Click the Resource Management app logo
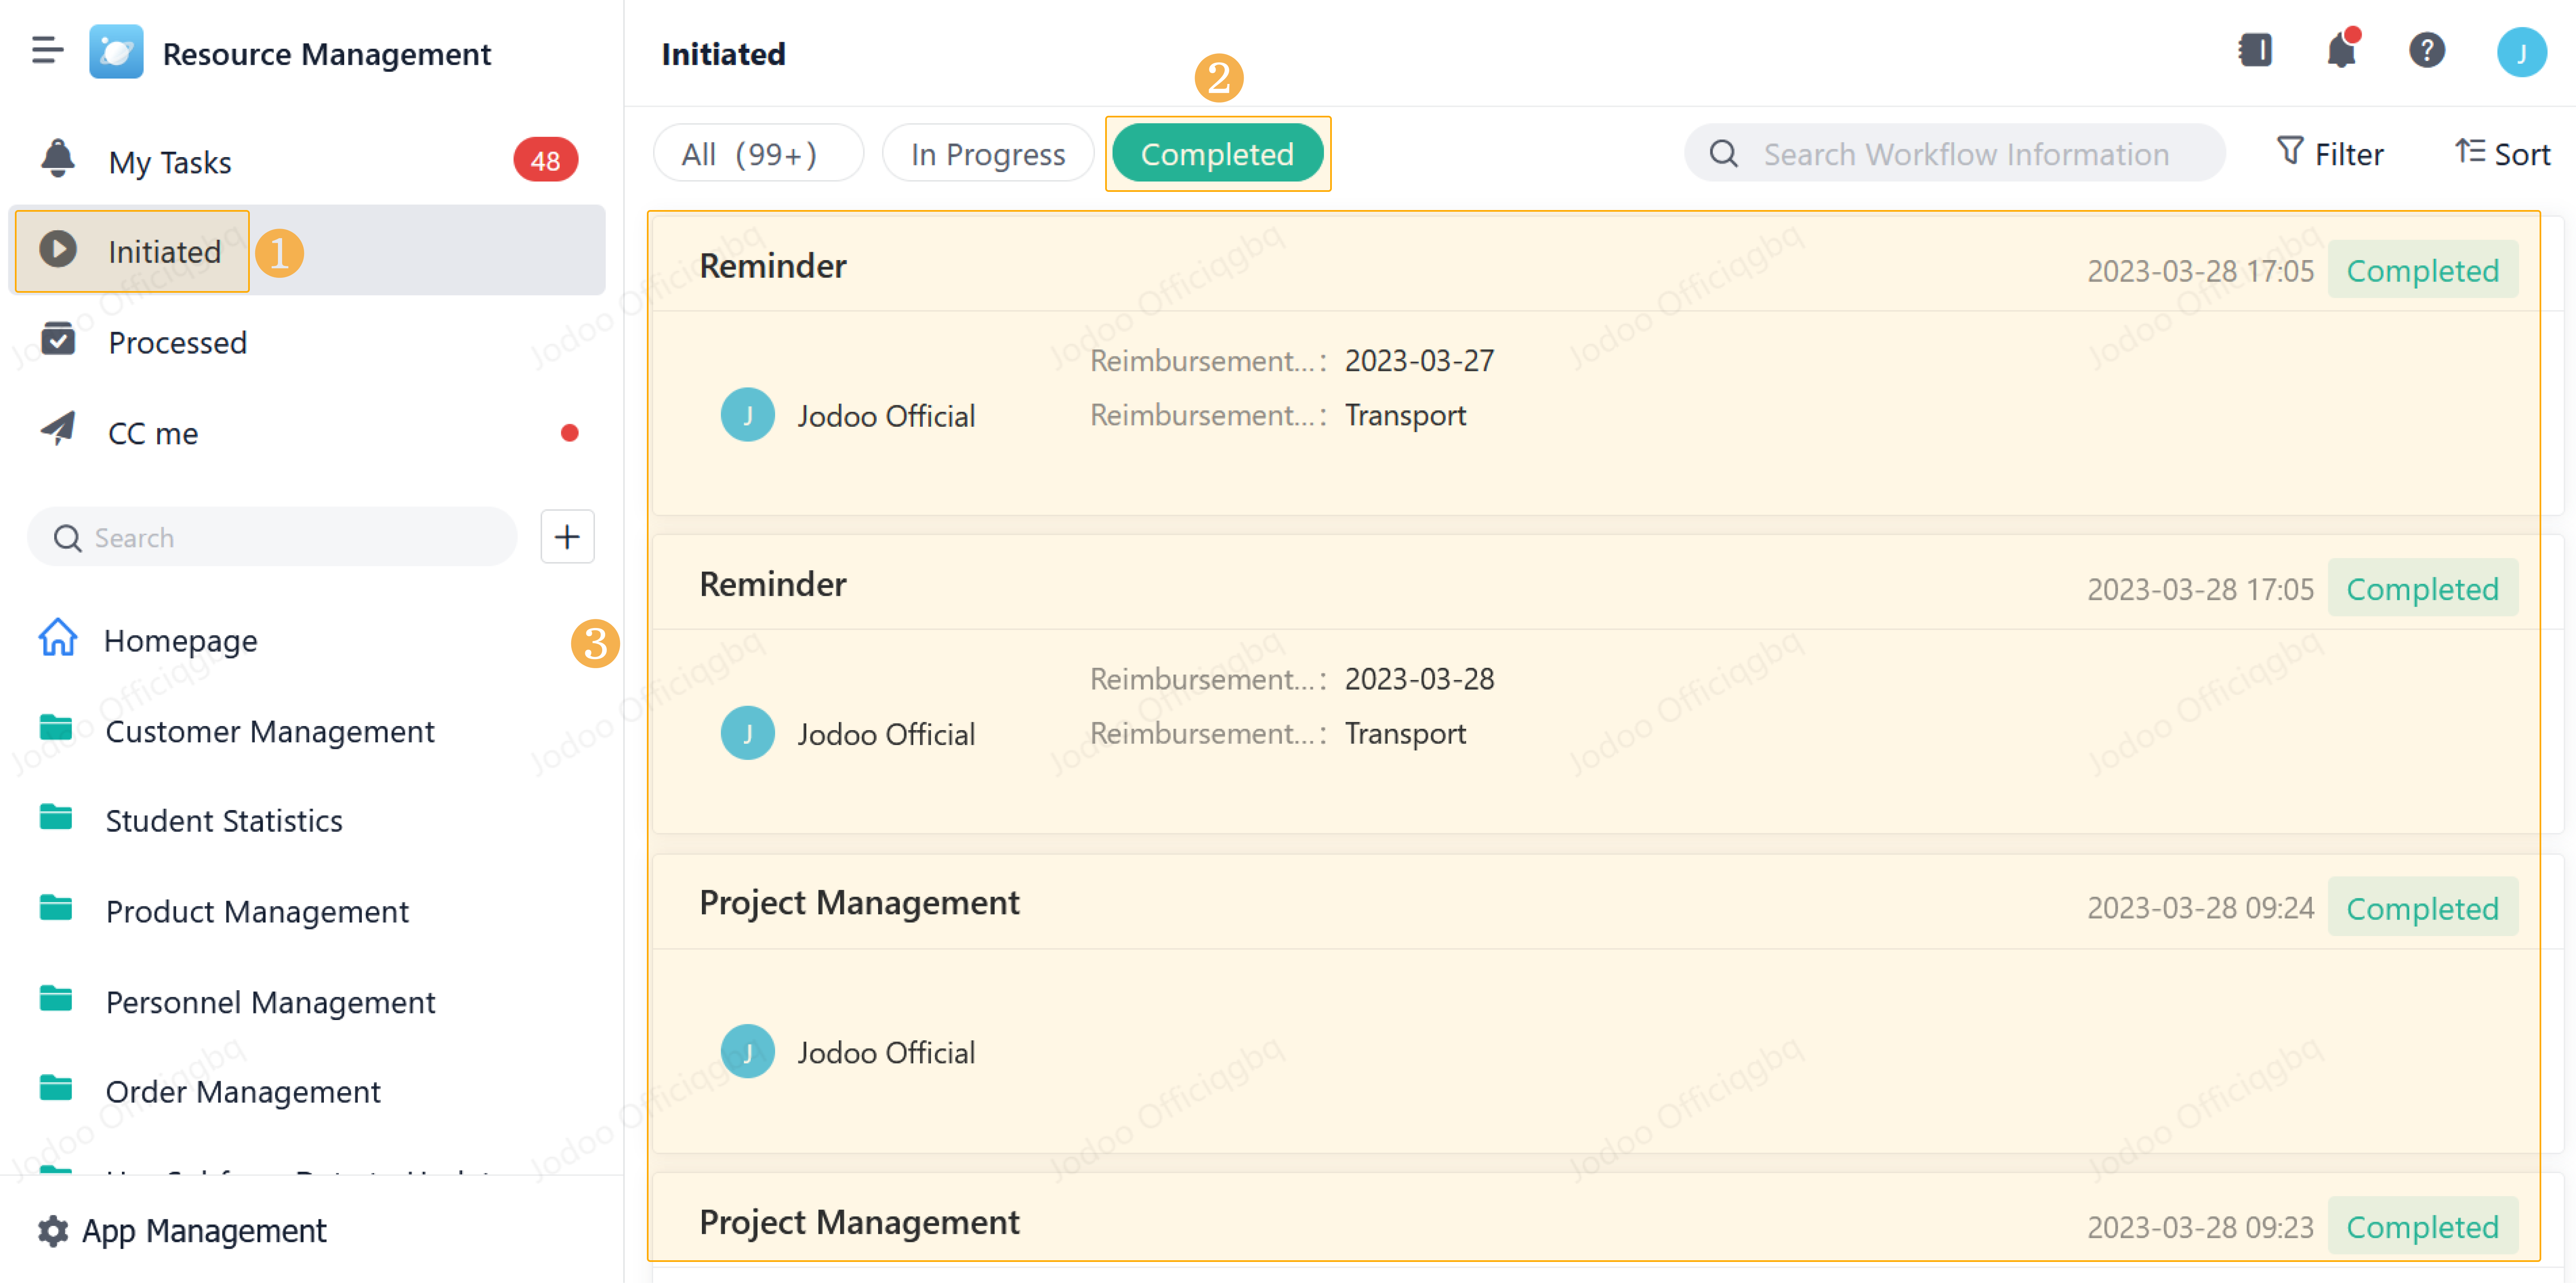 [116, 52]
